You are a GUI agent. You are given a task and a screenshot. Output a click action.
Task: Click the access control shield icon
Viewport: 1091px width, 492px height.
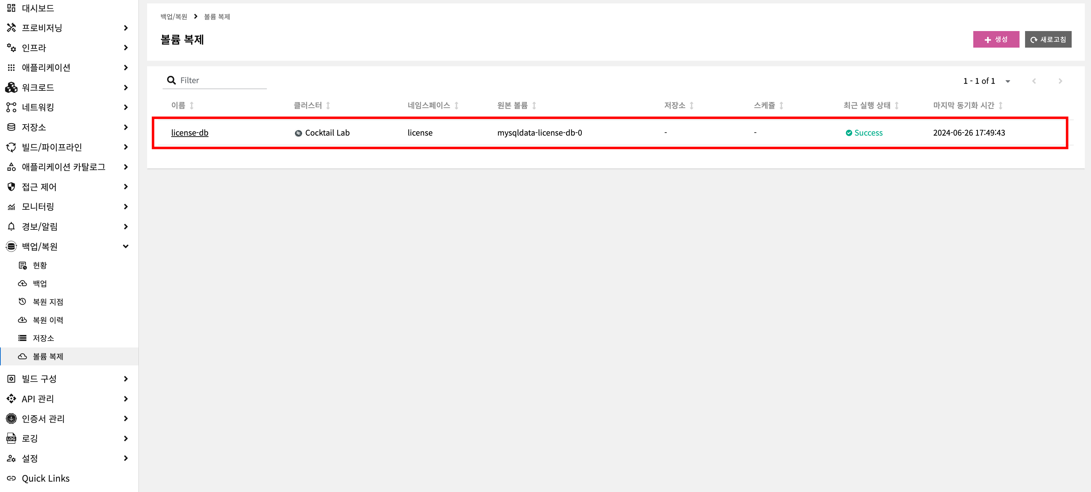click(x=11, y=187)
